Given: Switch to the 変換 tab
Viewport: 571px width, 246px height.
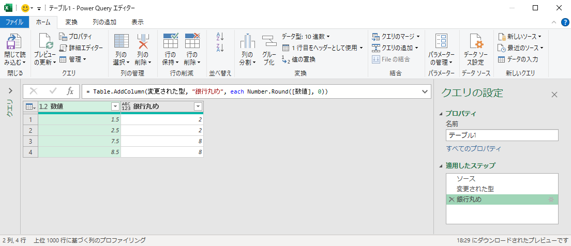Looking at the screenshot, I should (x=71, y=22).
